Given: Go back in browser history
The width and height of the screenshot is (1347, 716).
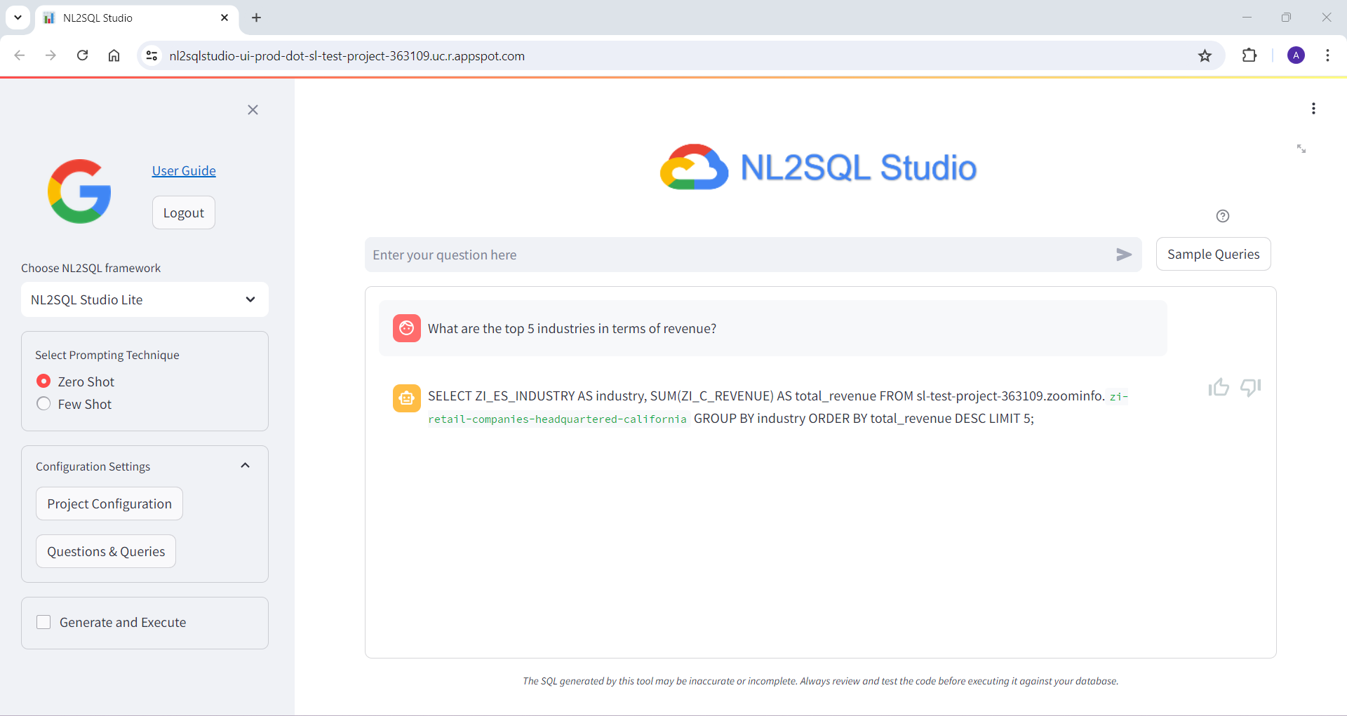Looking at the screenshot, I should pos(20,55).
